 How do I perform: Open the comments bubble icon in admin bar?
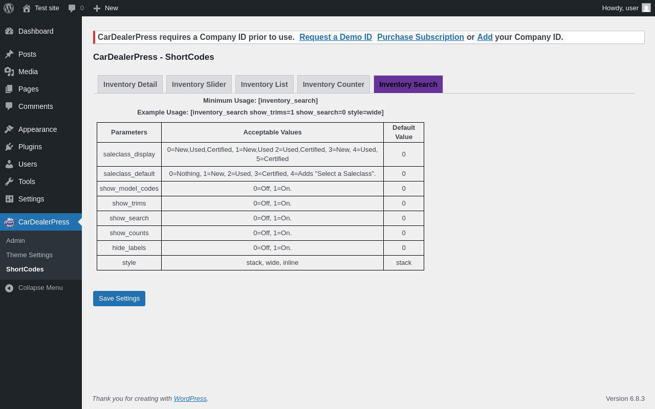pyautogui.click(x=72, y=8)
